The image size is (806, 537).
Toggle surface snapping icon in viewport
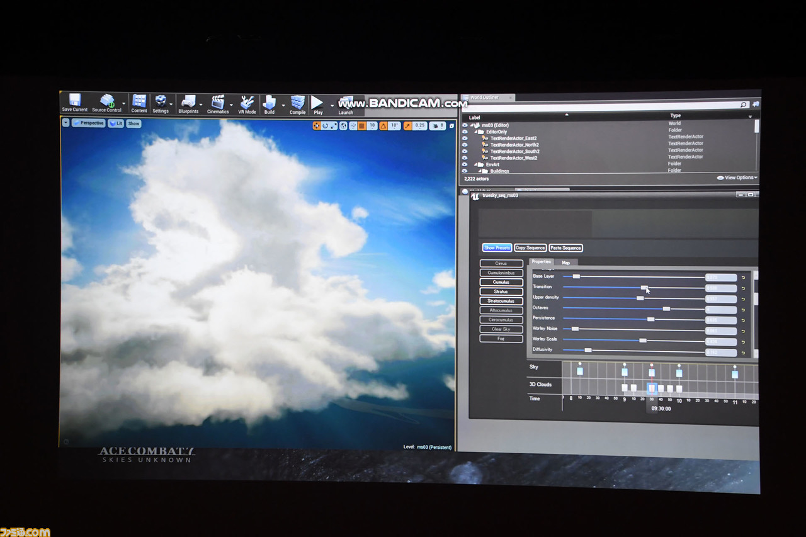(x=353, y=126)
